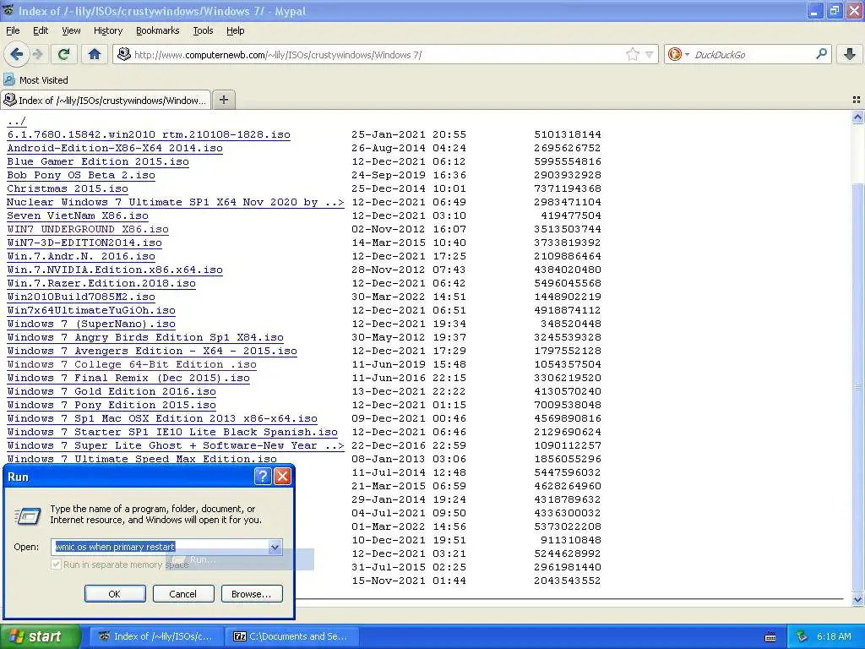
Task: Click Cancel in the Run dialog
Action: 182,594
